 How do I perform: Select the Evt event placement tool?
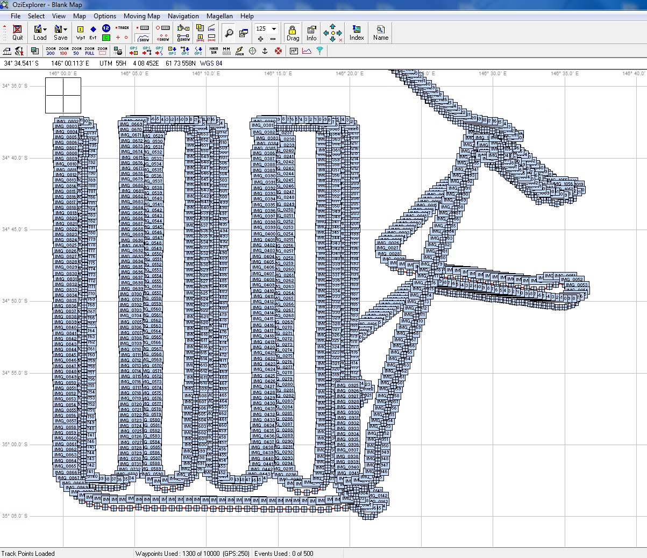click(93, 32)
